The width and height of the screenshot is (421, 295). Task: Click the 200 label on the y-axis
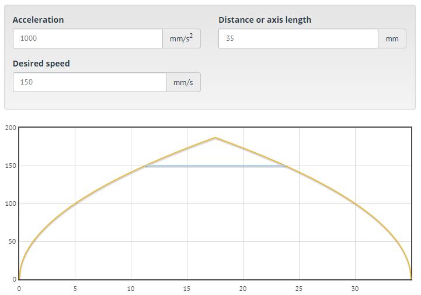pyautogui.click(x=11, y=128)
